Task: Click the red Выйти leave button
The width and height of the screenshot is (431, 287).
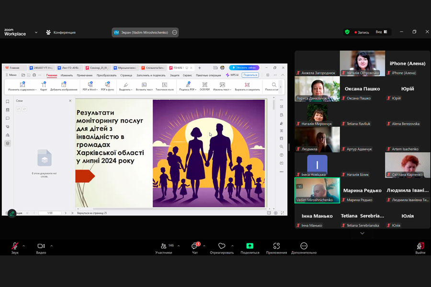Action: (420, 246)
